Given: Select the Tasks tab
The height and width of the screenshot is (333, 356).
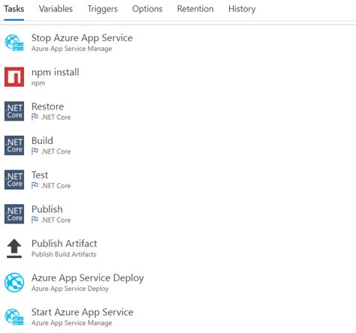Looking at the screenshot, I should pyautogui.click(x=14, y=9).
